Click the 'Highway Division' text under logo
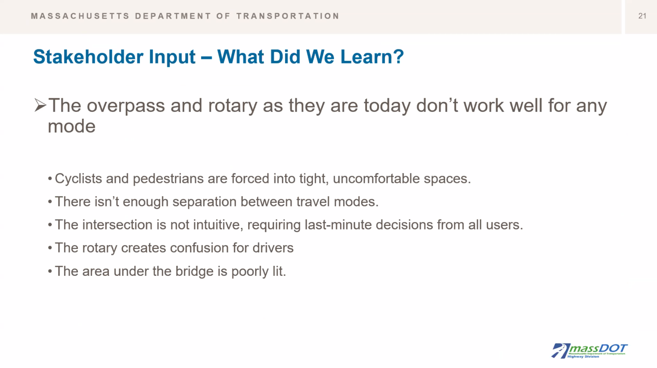657x368 pixels. point(583,357)
